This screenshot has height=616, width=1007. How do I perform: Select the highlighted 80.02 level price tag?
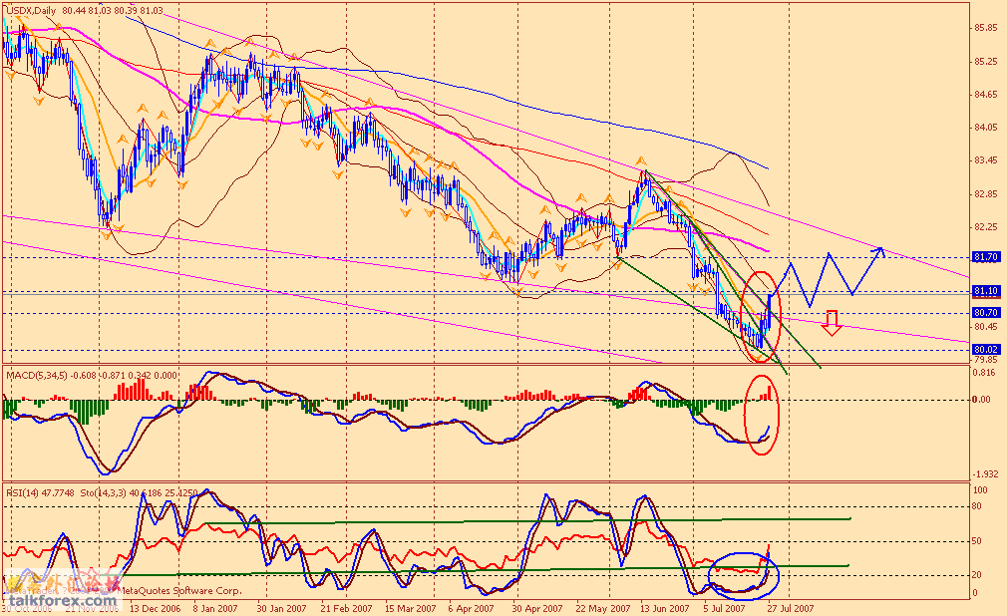986,350
